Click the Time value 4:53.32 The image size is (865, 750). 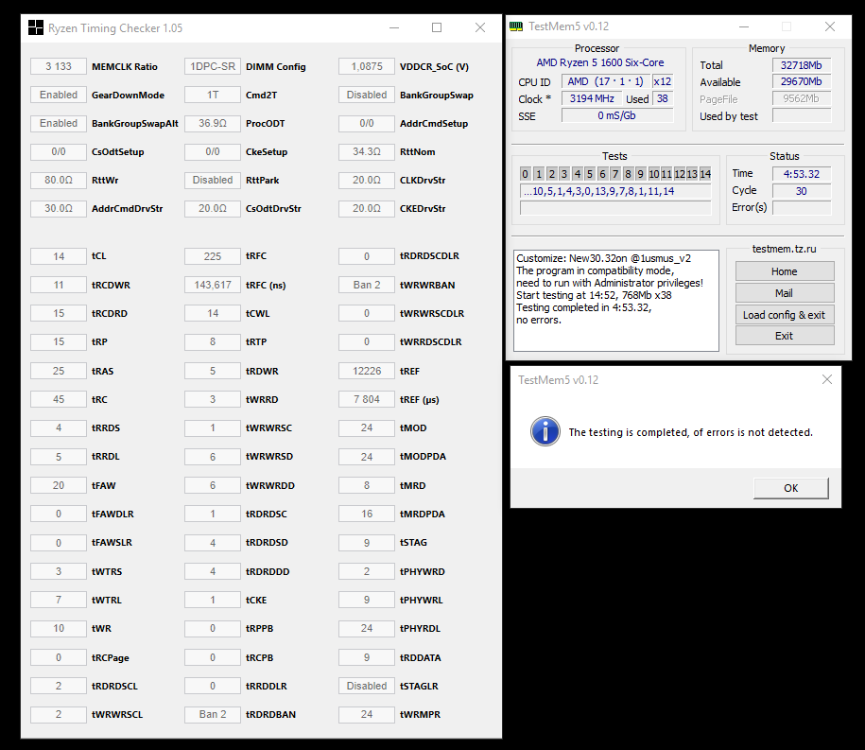801,174
